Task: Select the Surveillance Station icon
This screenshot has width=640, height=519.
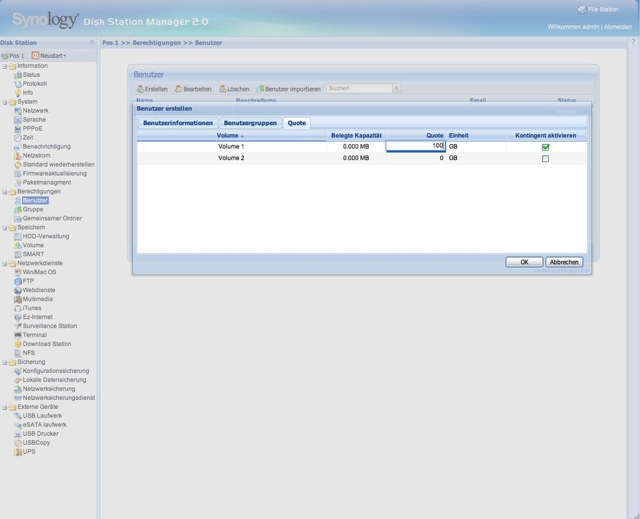Action: pyautogui.click(x=18, y=326)
